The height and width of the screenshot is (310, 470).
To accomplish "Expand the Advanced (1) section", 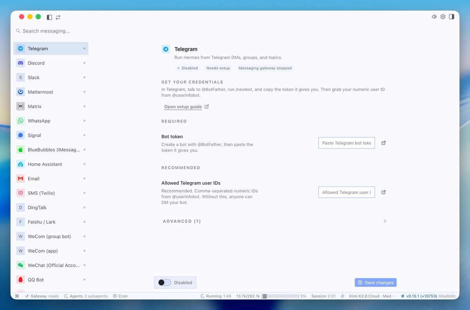I will (x=274, y=221).
